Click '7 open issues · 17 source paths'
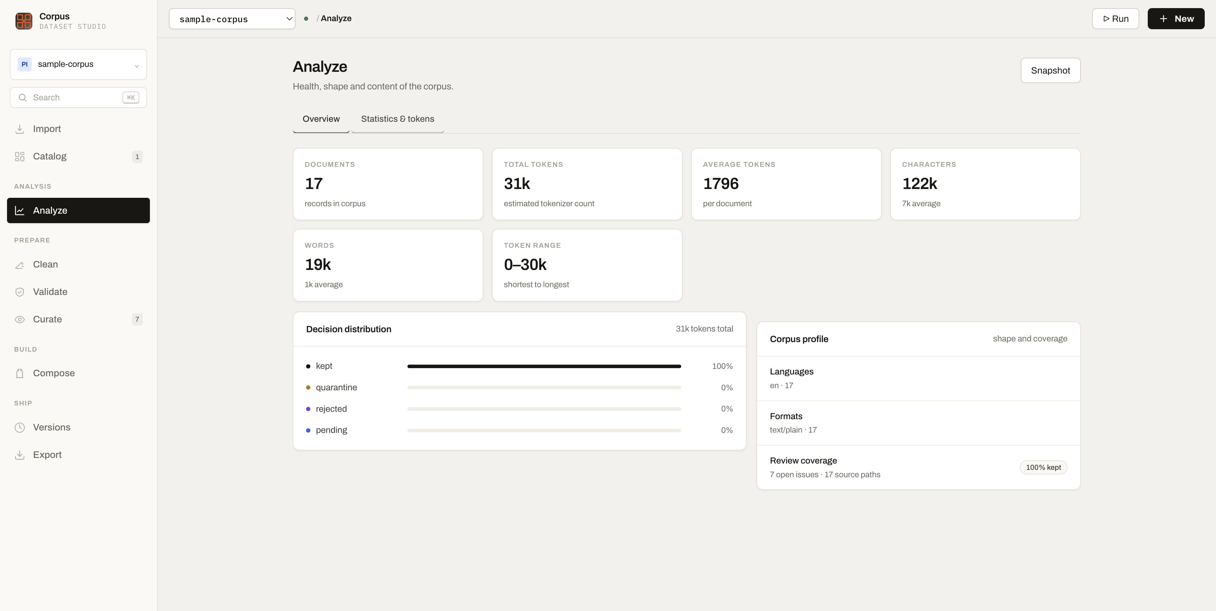Screen dimensions: 1216x611 [x=825, y=474]
